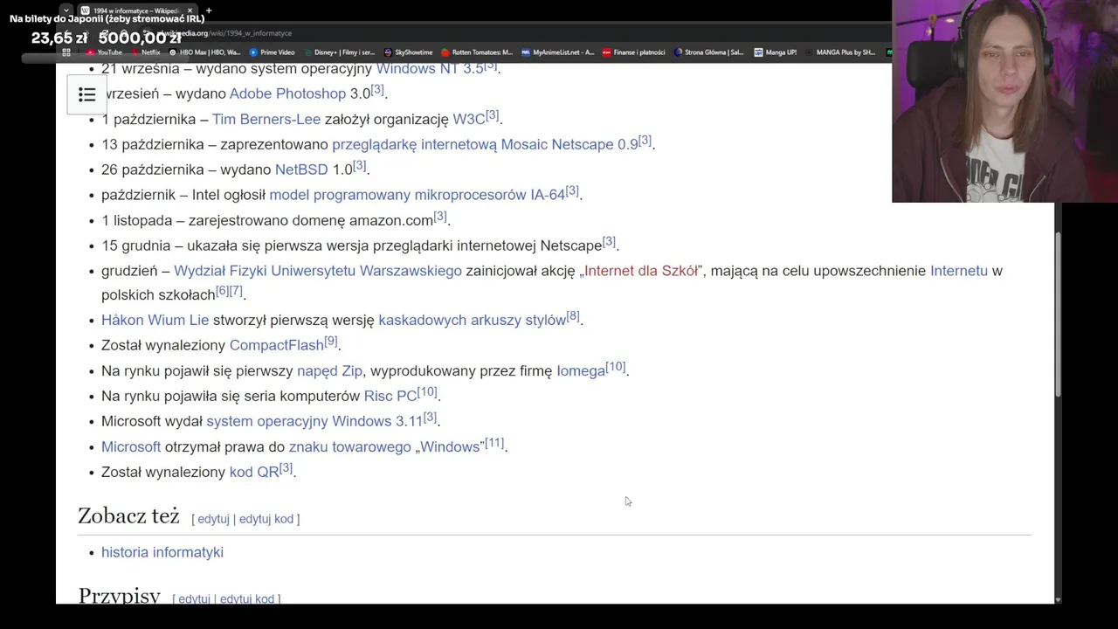The width and height of the screenshot is (1118, 629).
Task: Follow the Håkon Wium Lie link
Action: click(x=155, y=320)
